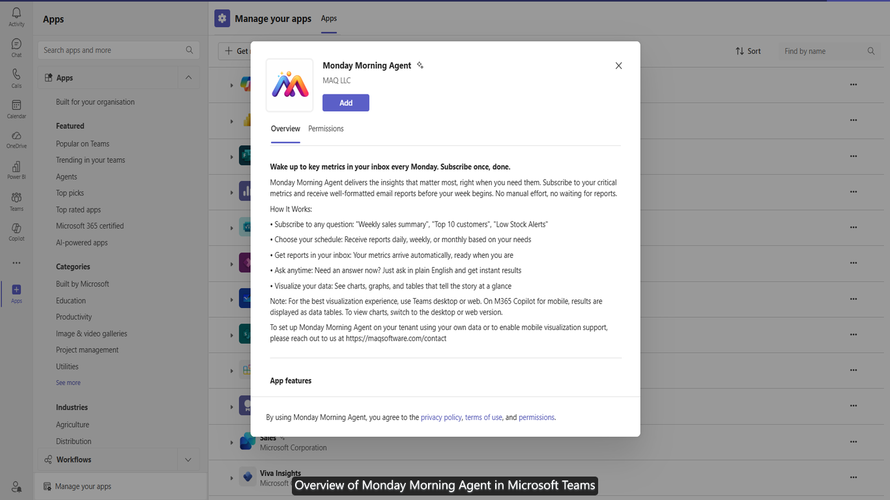Open Built for your organisation
Image resolution: width=890 pixels, height=500 pixels.
point(95,102)
